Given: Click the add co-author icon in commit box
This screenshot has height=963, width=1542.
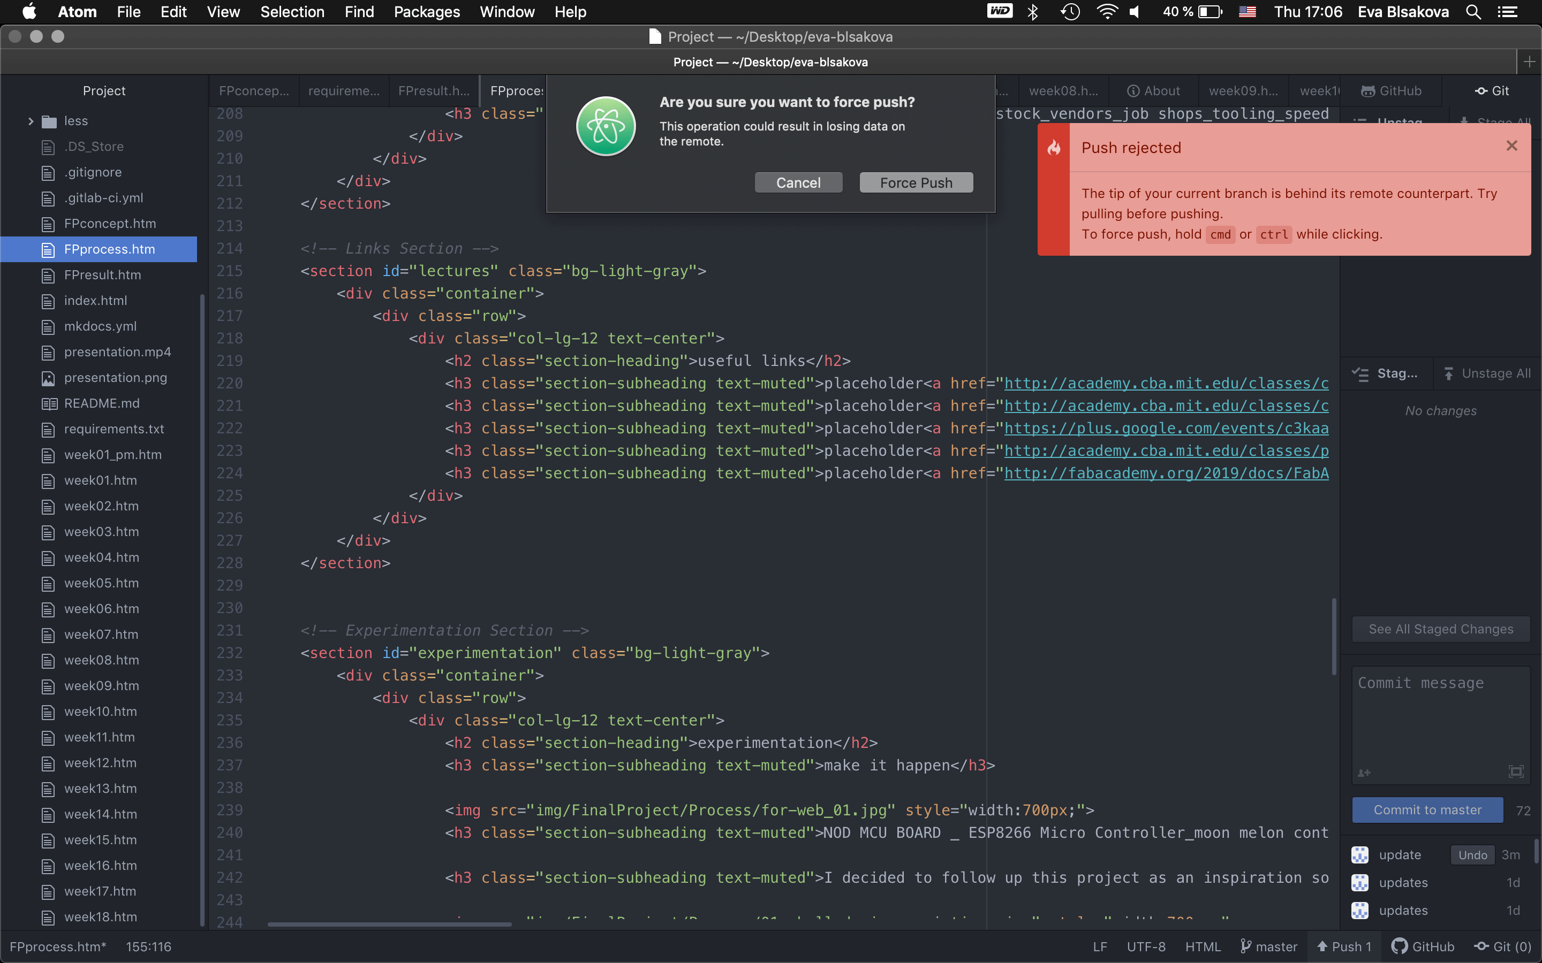Looking at the screenshot, I should pos(1364,773).
